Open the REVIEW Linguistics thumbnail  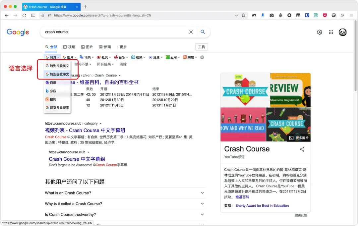click(290, 90)
